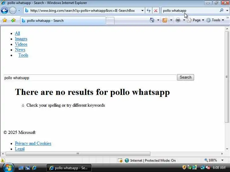Click 'Internet | Protected Mode: On' zone
Image resolution: width=230 pixels, height=172 pixels.
click(x=150, y=161)
